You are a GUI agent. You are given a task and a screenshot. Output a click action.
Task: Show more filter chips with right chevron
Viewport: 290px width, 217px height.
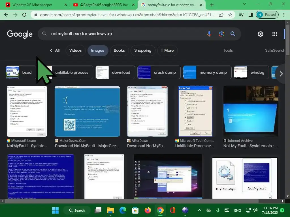(x=281, y=74)
